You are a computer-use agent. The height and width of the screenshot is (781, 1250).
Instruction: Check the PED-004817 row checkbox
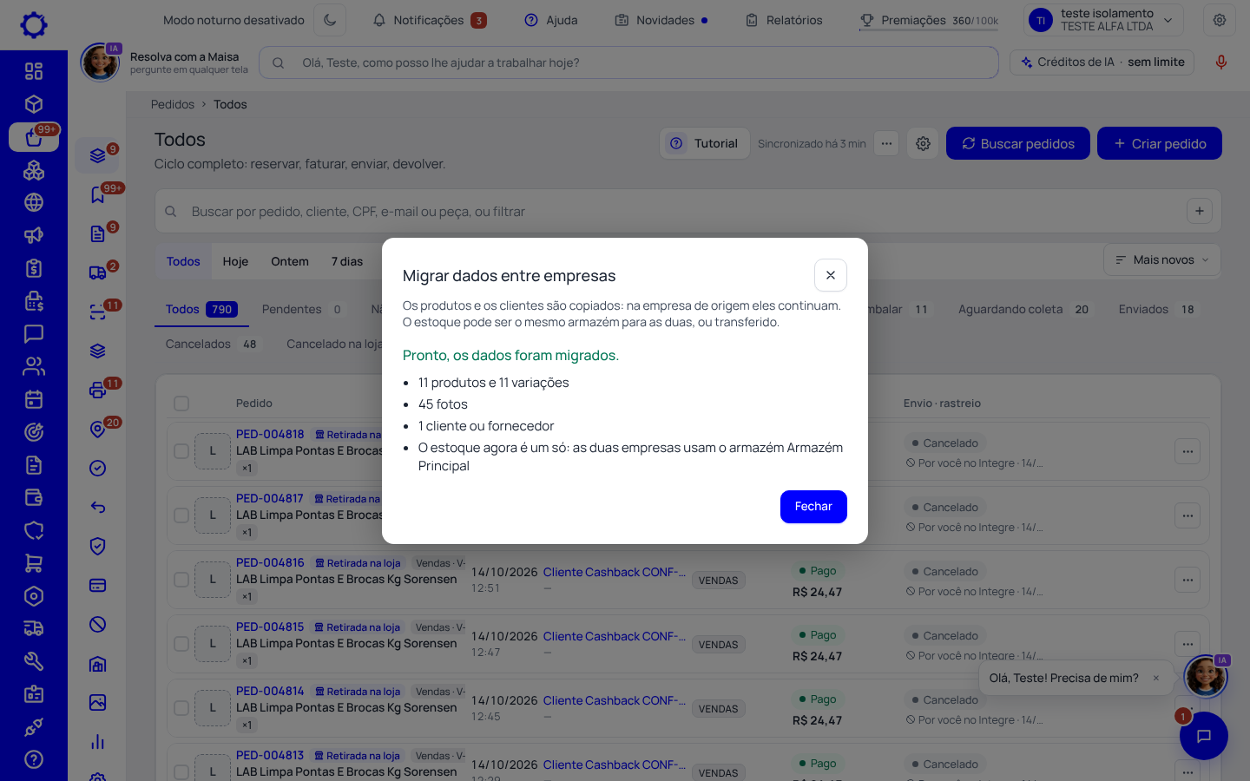coord(181,515)
